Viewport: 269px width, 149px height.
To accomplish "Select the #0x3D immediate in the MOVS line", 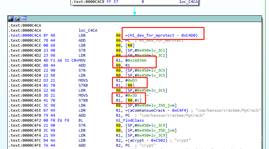I will pos(131,95).
